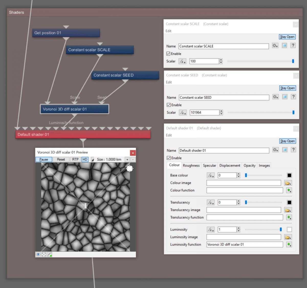This screenshot has height=288, width=307.
Task: Click the blue node view icon in SEED panel
Action: click(x=284, y=97)
